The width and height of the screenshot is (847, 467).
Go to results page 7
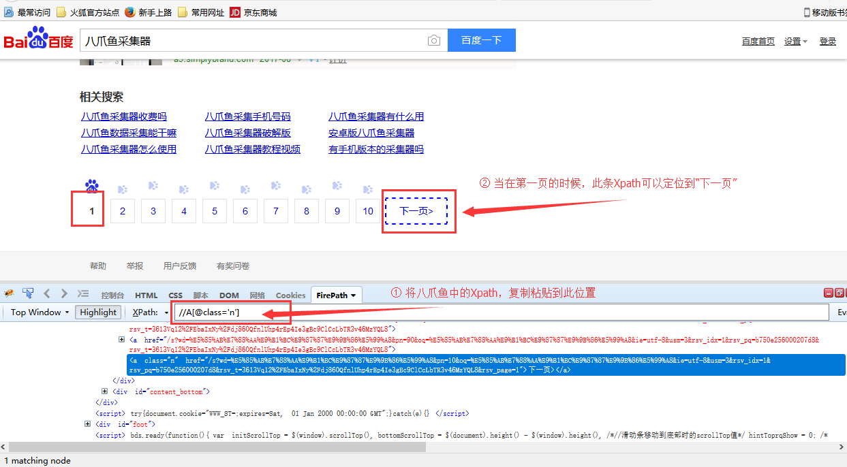point(276,211)
